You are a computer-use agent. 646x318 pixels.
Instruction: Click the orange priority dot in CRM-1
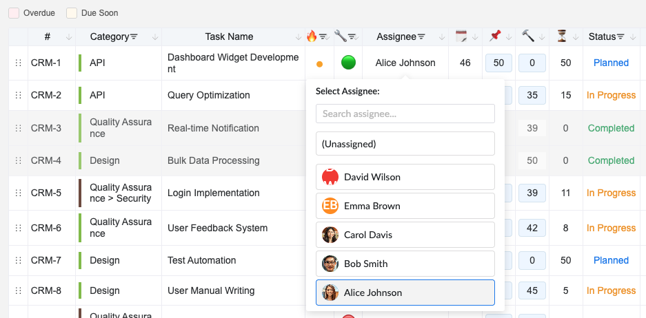pos(319,64)
